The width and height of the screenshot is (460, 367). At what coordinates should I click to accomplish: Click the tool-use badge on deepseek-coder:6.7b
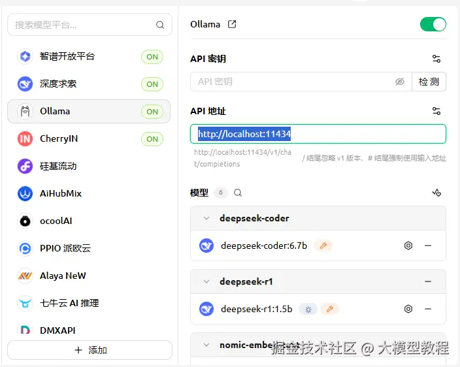coord(323,246)
